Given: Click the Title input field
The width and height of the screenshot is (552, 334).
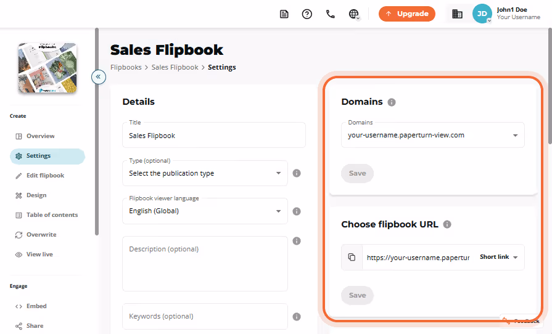Looking at the screenshot, I should (213, 136).
